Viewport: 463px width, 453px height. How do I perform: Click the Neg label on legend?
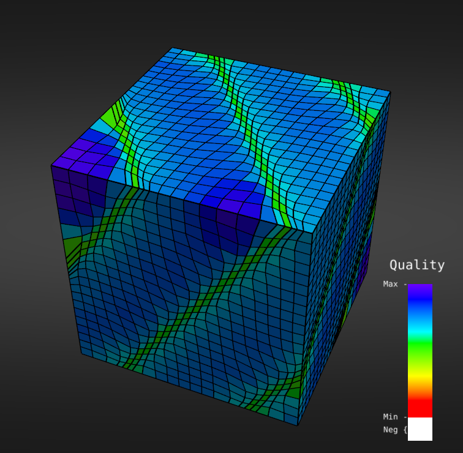tap(390, 430)
